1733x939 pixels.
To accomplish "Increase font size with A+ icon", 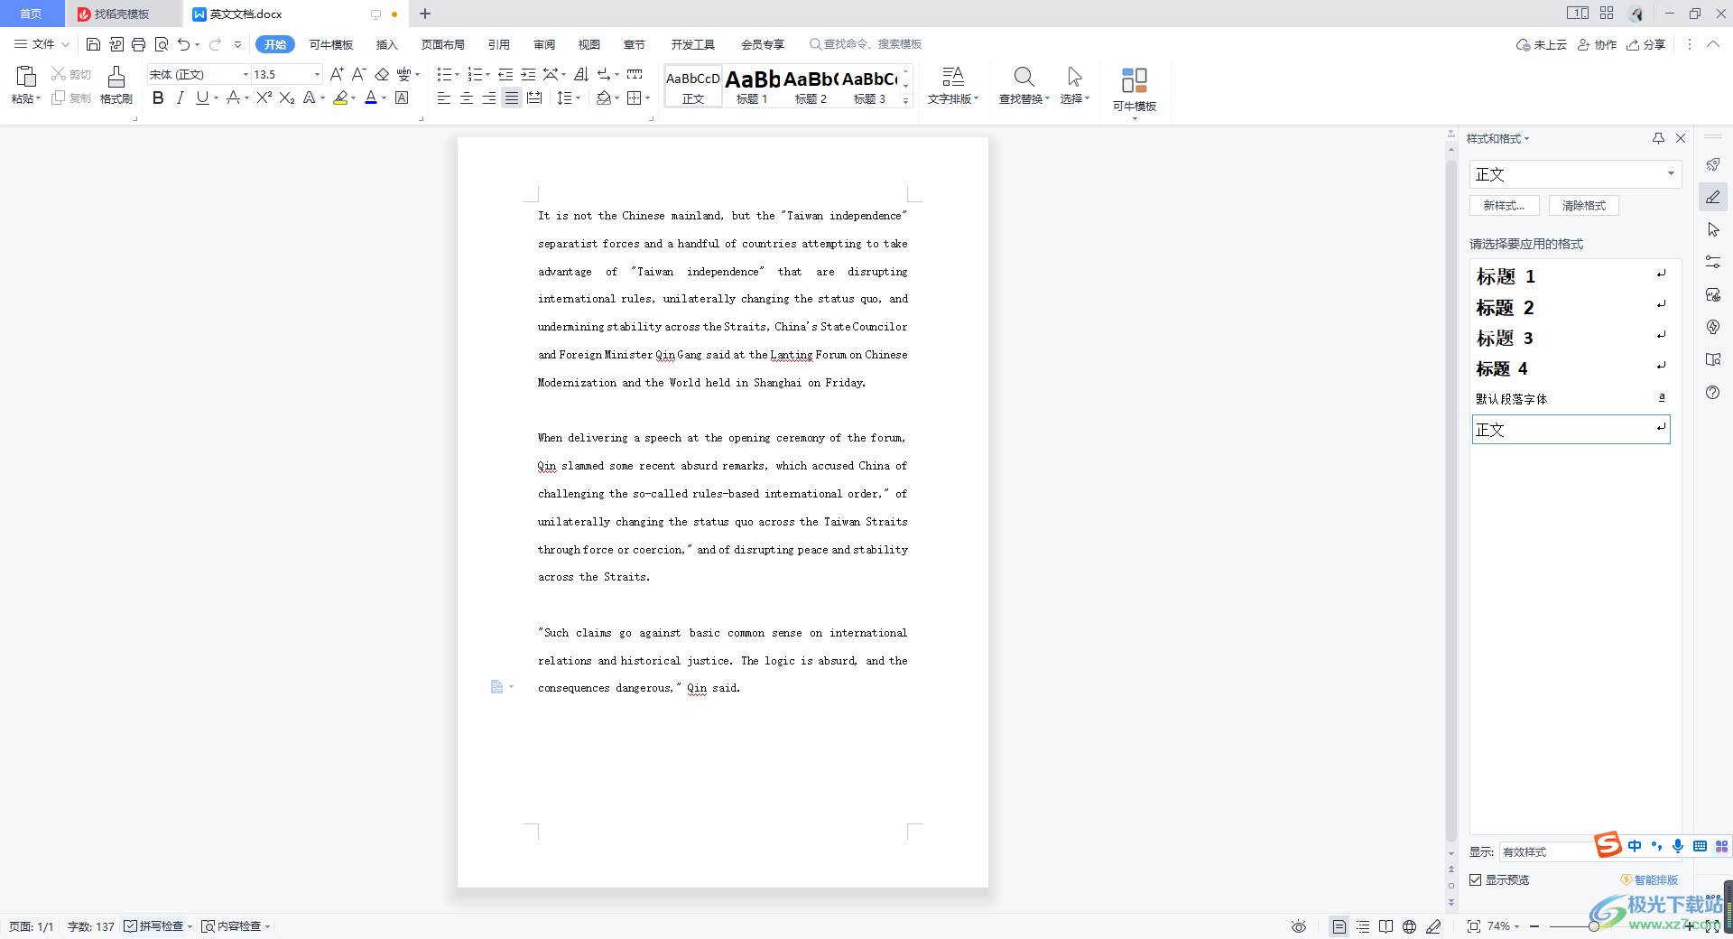I will [x=337, y=74].
